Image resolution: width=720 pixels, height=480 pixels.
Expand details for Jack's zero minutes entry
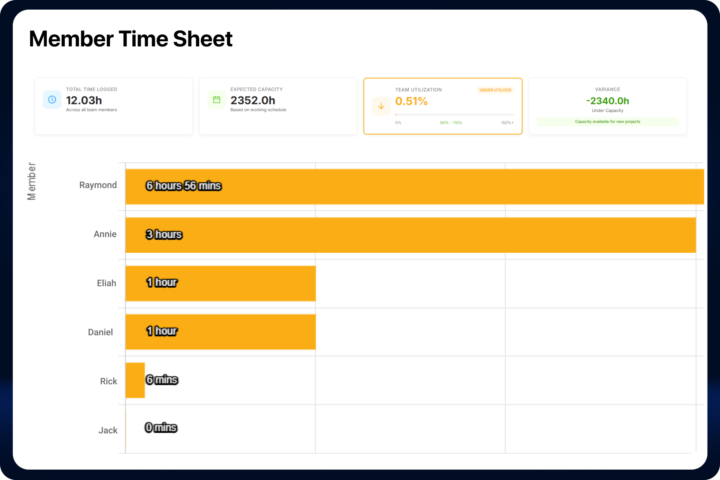(x=161, y=427)
